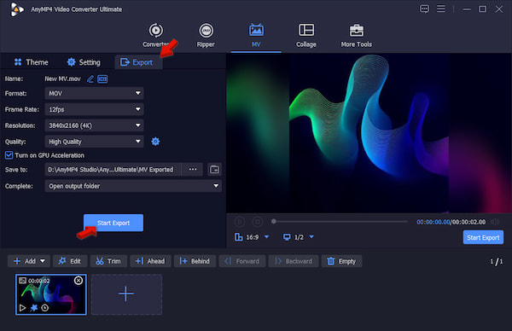Image resolution: width=512 pixels, height=331 pixels.
Task: Open output folder icon next to path
Action: pos(214,170)
